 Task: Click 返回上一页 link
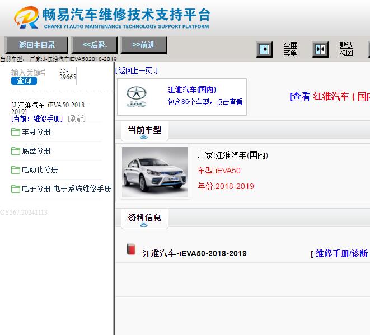click(137, 70)
